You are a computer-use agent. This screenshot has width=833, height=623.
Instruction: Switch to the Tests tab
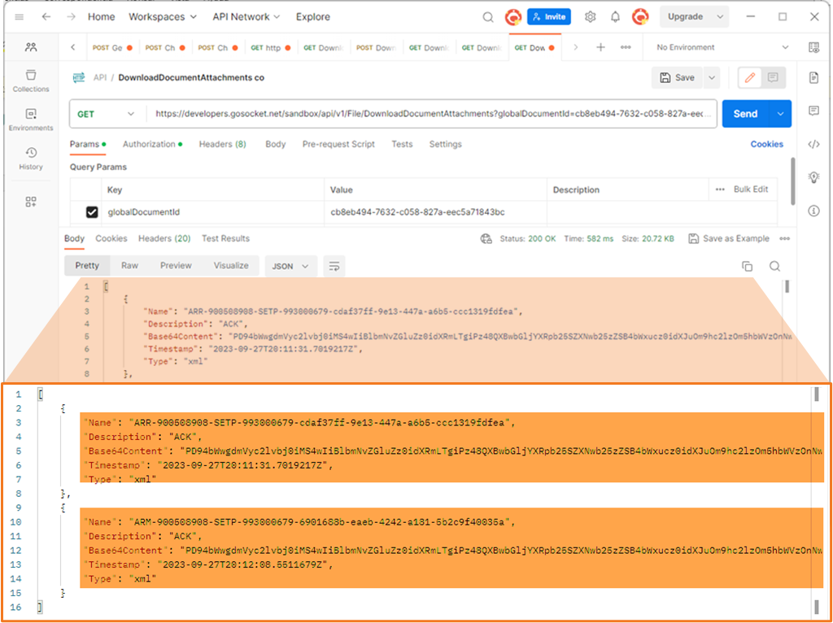pos(402,144)
